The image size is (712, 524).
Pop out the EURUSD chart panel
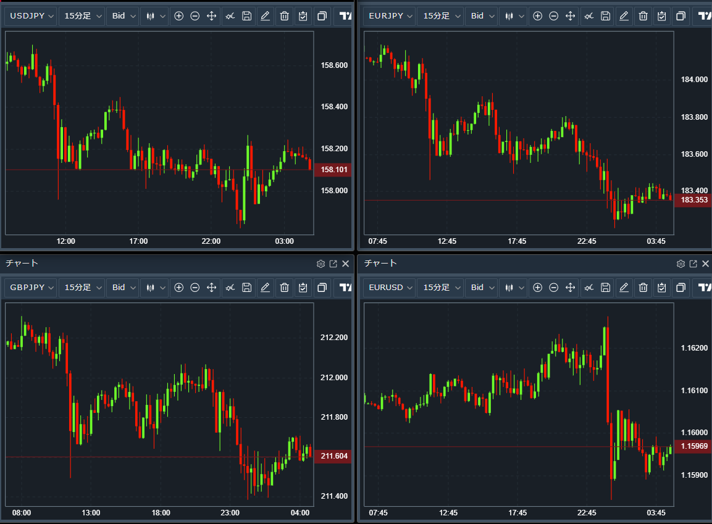click(x=693, y=264)
